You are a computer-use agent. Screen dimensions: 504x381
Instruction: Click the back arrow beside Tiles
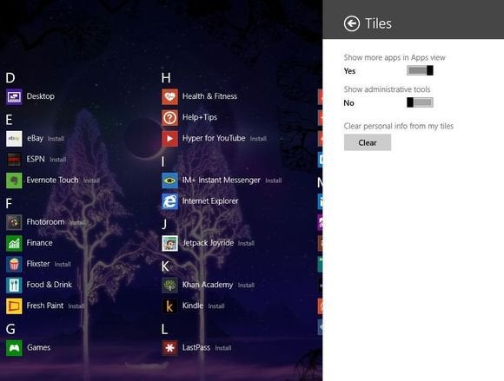click(352, 23)
